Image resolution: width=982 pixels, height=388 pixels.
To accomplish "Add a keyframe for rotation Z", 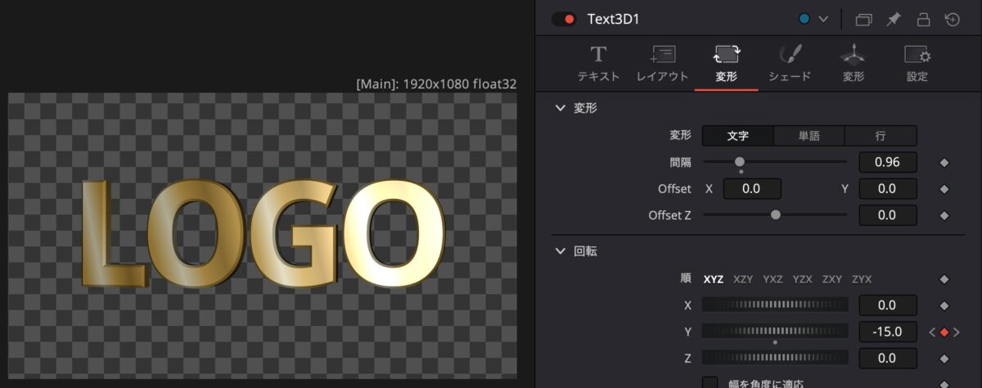I will [944, 359].
